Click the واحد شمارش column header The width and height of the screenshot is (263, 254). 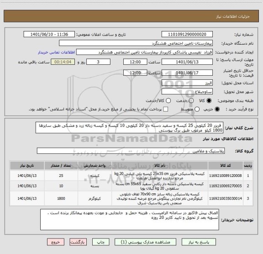coord(95,166)
